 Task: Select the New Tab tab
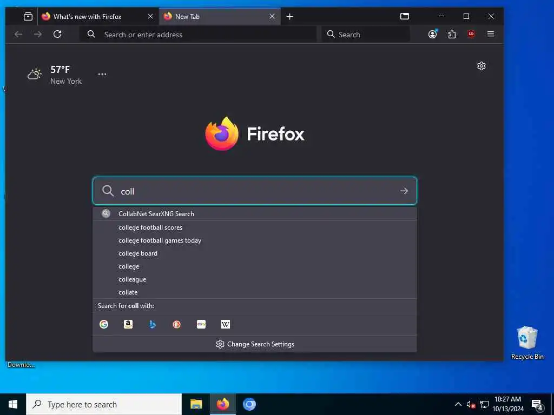[220, 16]
